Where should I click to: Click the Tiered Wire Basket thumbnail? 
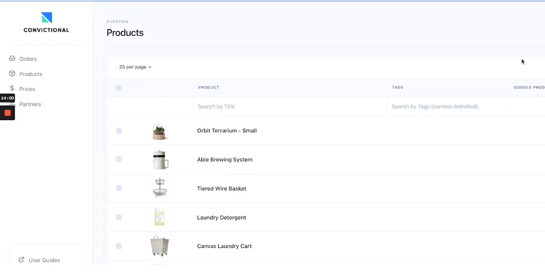(160, 188)
